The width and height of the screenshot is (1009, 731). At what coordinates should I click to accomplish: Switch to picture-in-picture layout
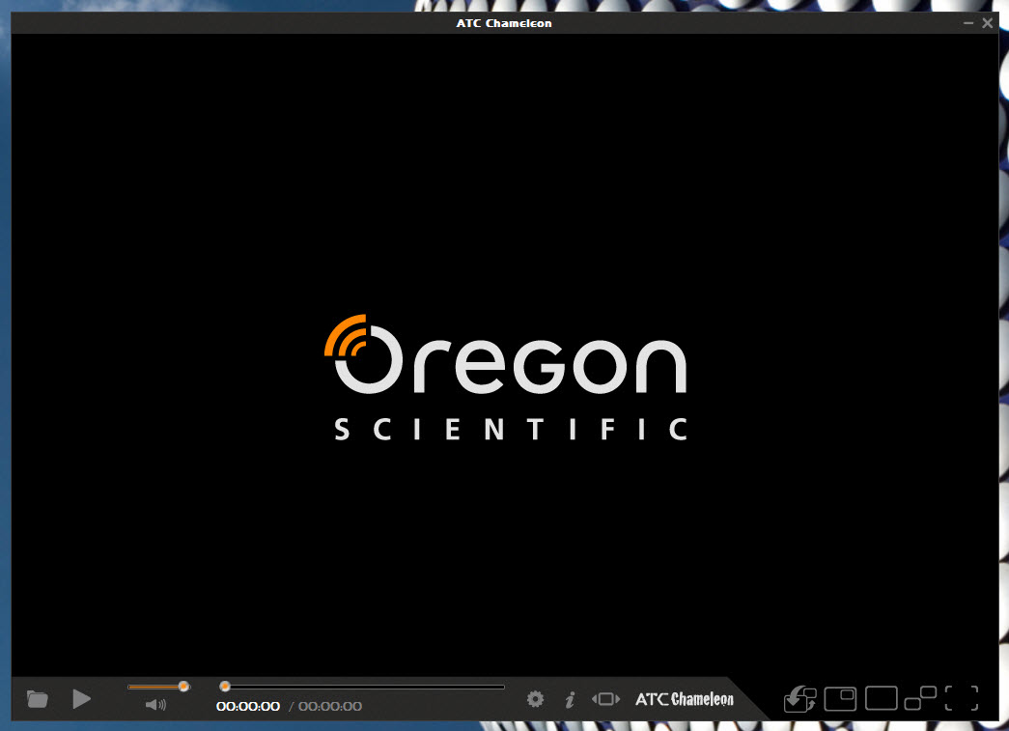[840, 699]
